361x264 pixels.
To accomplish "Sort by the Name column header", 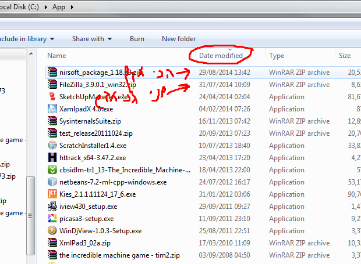I will 56,56.
